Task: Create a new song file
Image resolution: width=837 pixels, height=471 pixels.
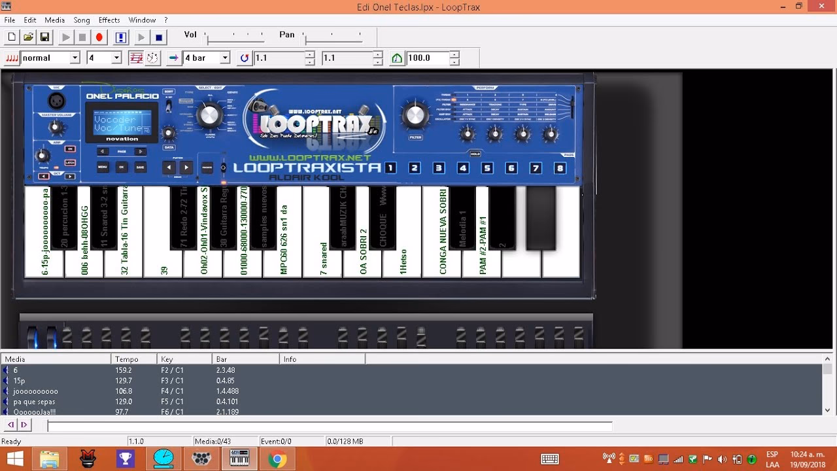Action: pos(12,37)
